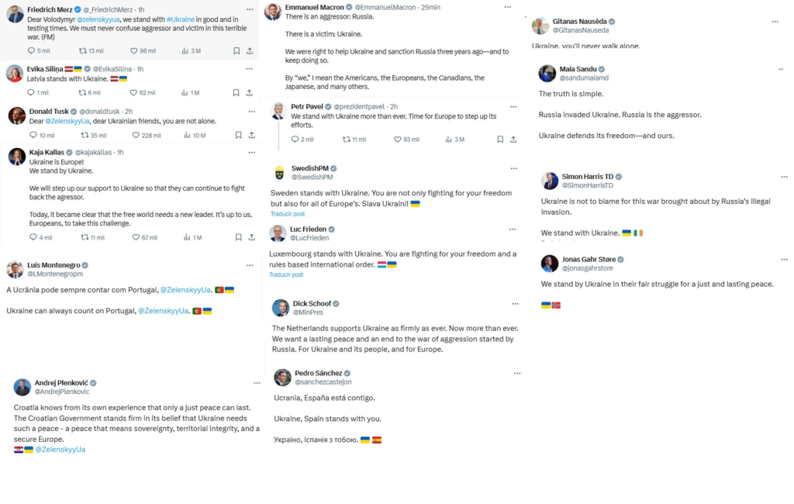The width and height of the screenshot is (794, 504).
Task: Click @ZelenskyyUa mention in Plenković's tweet
Action: (x=60, y=450)
